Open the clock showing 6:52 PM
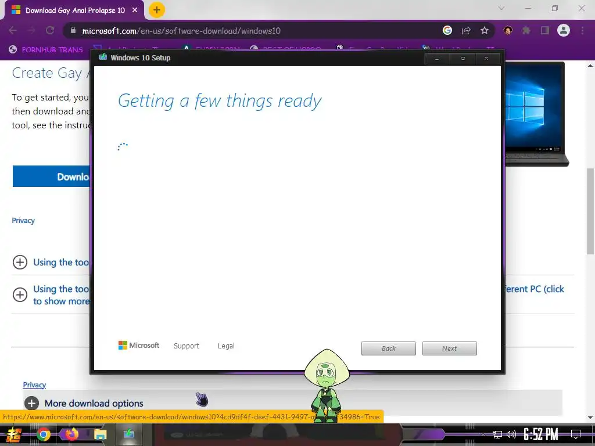 click(541, 434)
